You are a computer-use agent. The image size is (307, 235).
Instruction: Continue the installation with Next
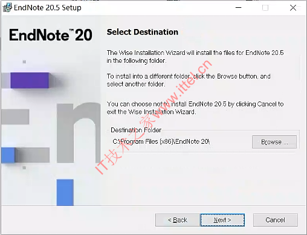tap(222, 220)
